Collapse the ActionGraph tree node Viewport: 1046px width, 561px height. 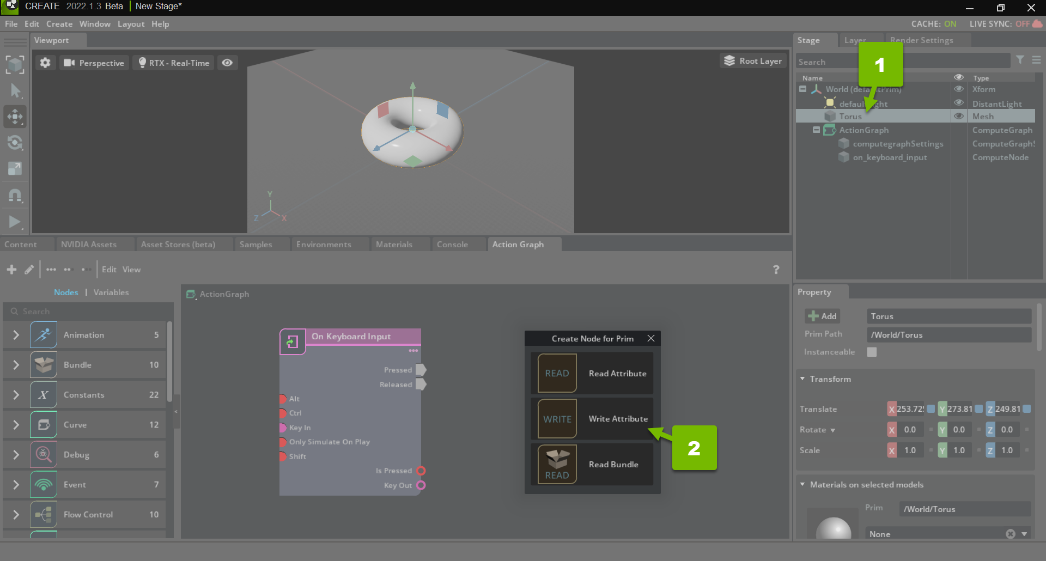(816, 130)
